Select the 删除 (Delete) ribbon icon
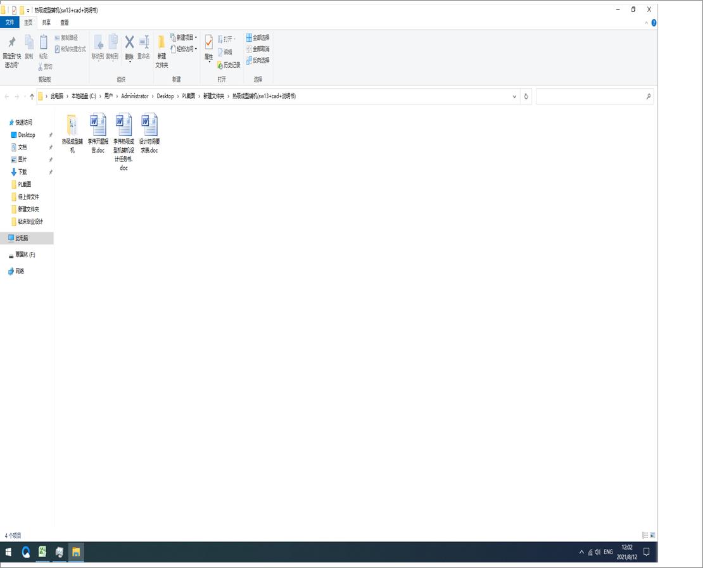Screen dimensions: 703x568 129,44
